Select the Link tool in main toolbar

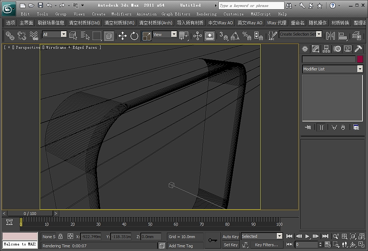tap(10, 36)
